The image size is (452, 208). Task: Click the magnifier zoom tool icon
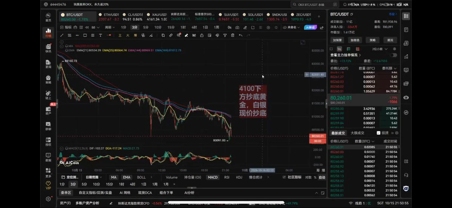point(179,35)
